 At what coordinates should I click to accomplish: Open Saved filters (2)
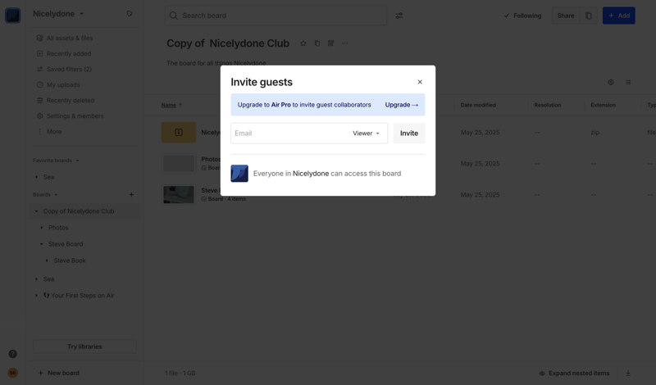(x=85, y=69)
